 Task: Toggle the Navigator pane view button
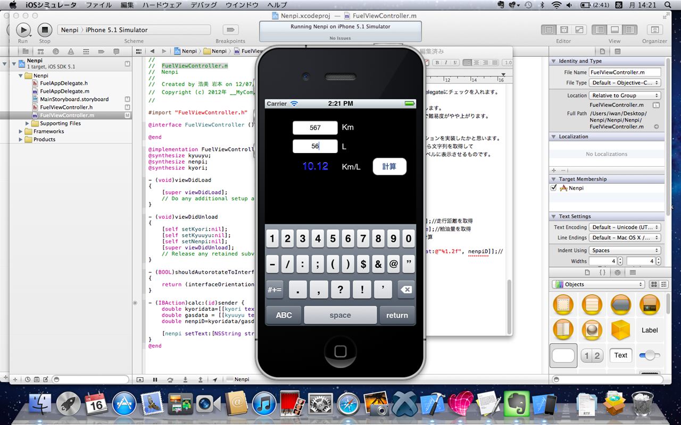point(600,30)
